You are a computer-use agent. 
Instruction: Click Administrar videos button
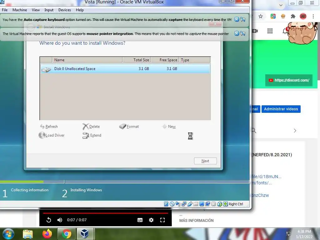click(x=281, y=109)
